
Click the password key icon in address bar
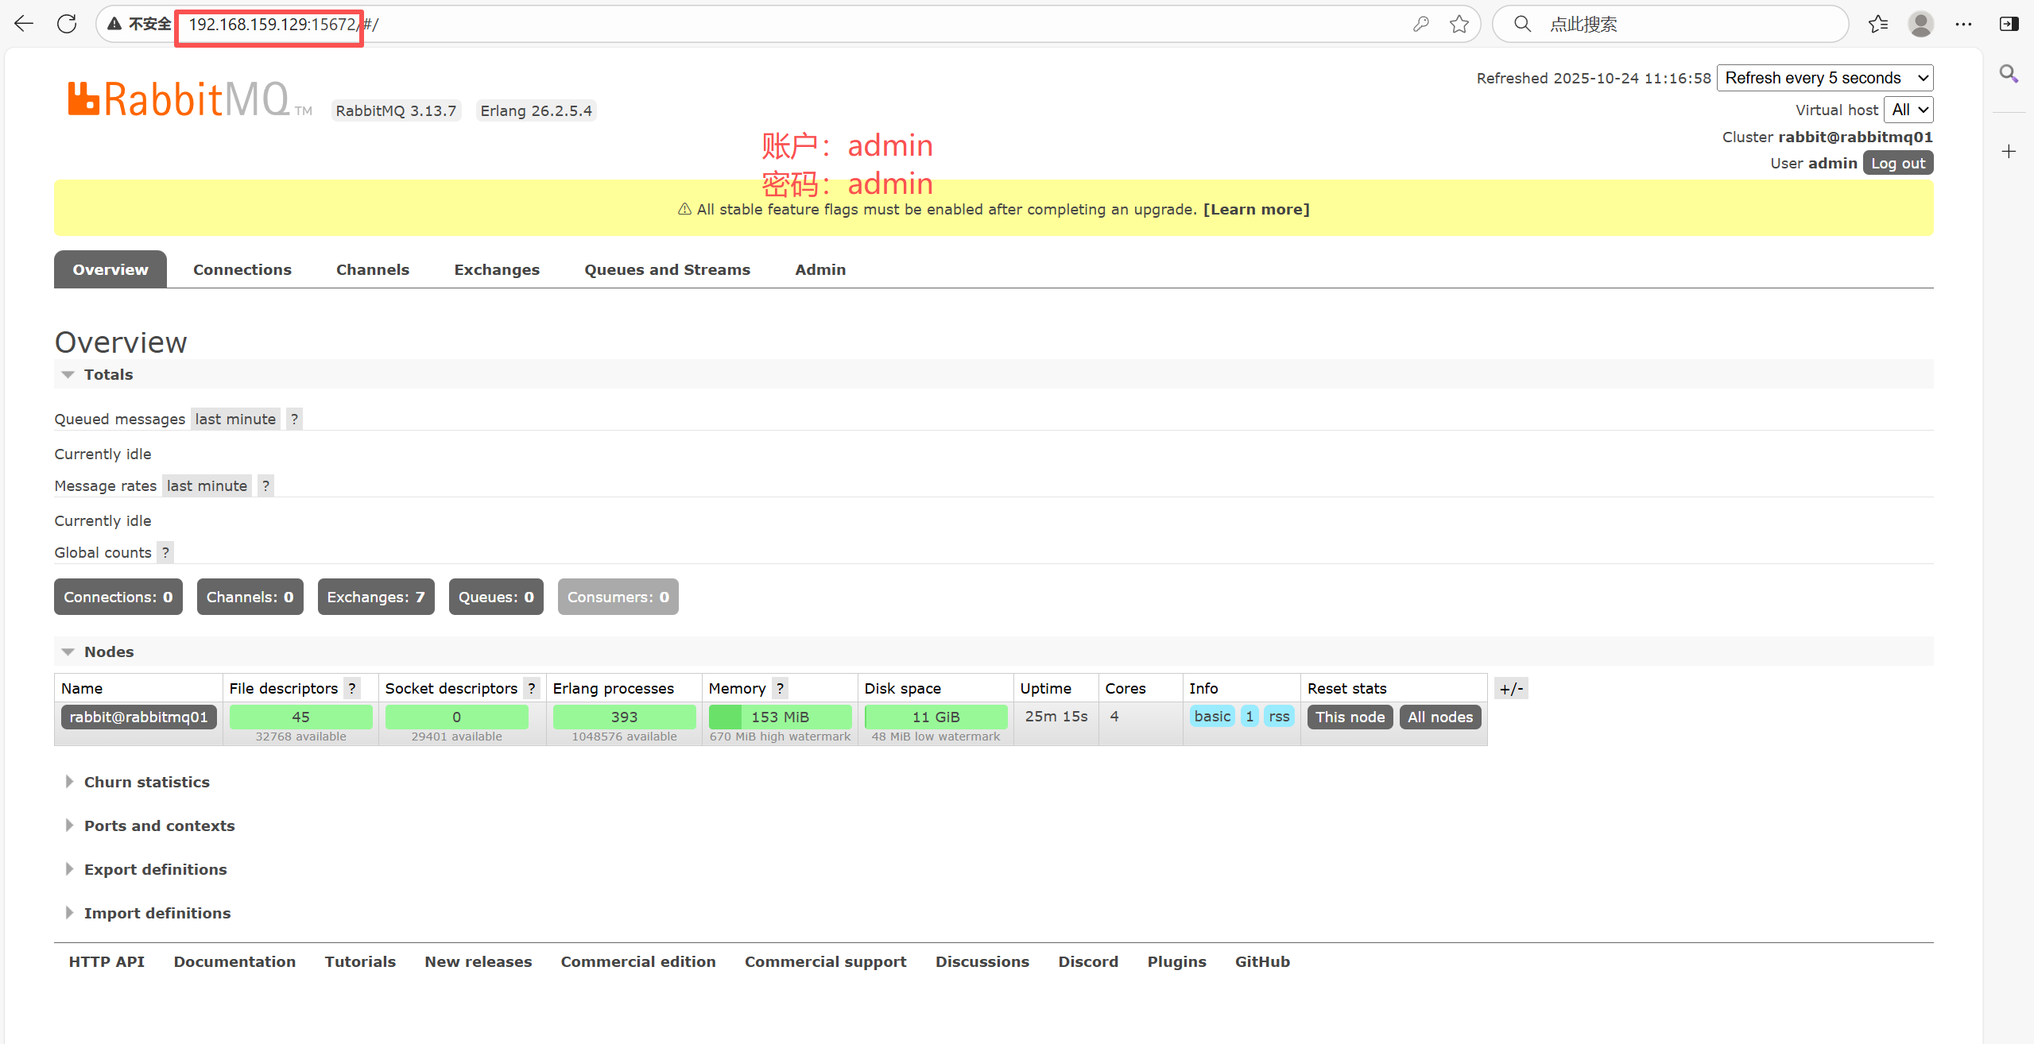1421,24
